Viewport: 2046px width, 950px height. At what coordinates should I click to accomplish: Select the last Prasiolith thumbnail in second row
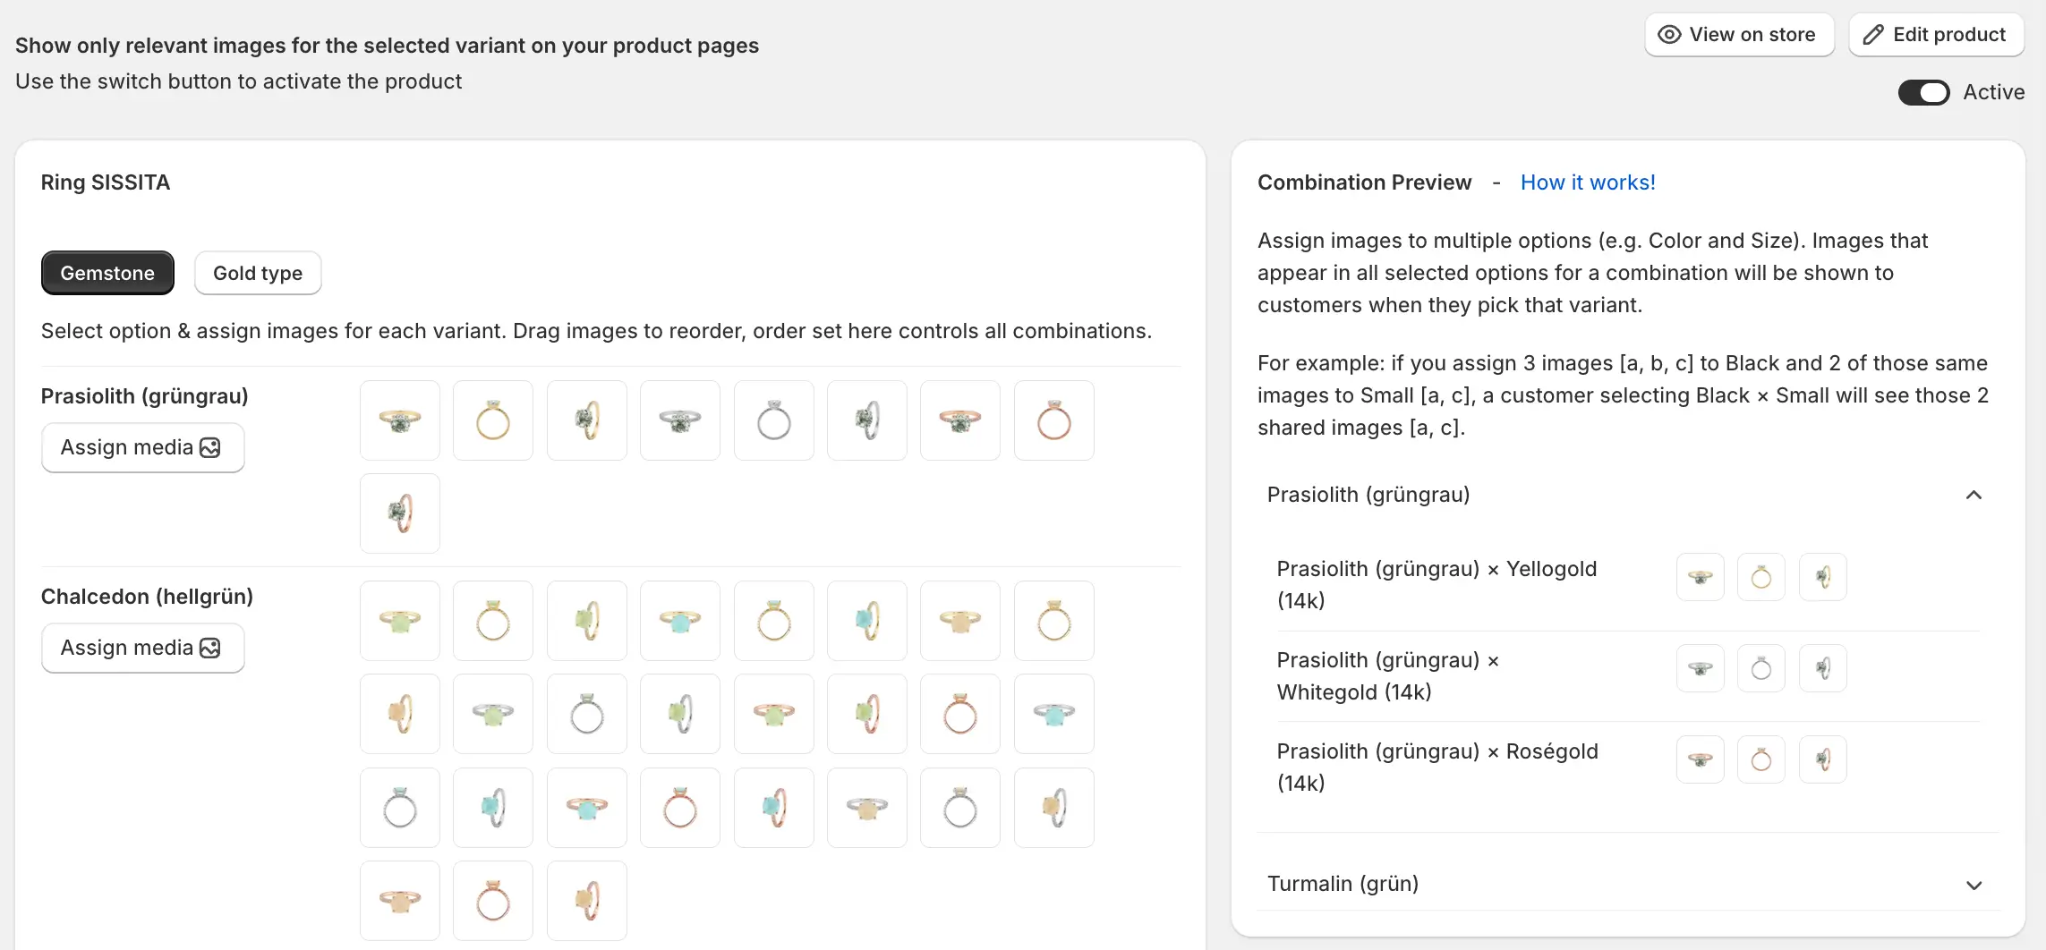(x=400, y=513)
